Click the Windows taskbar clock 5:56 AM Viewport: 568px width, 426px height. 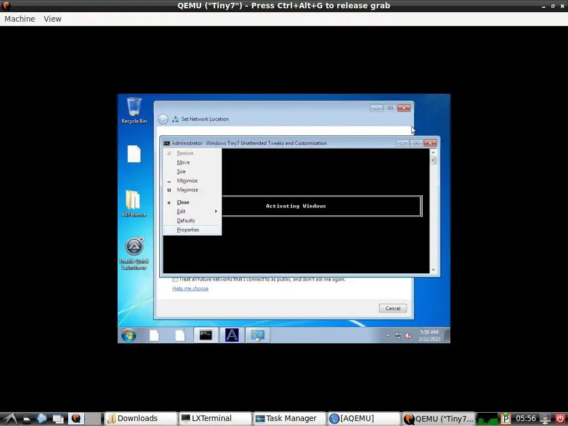point(429,336)
